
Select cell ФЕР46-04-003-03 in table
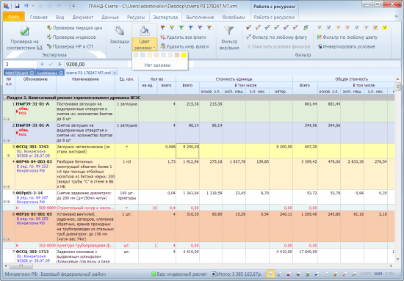pos(35,174)
